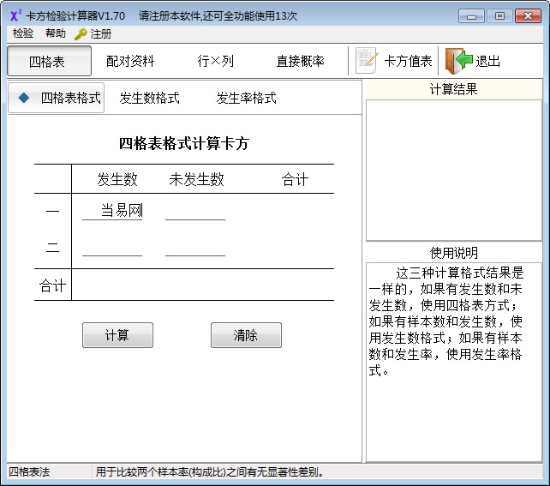This screenshot has height=486, width=550.
Task: Switch to the 发生数格式 tab
Action: tap(149, 98)
